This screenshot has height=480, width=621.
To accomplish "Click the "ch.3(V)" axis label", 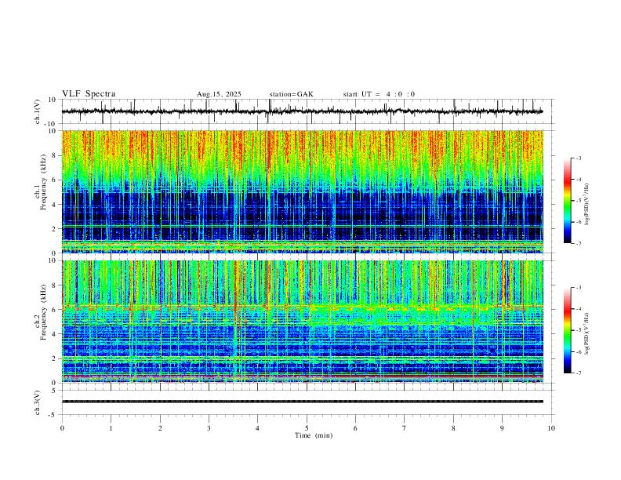I will (x=38, y=402).
